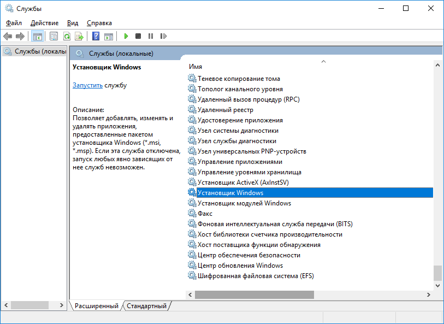Open Help with the blue question mark icon
This screenshot has height=324, width=444.
point(96,36)
